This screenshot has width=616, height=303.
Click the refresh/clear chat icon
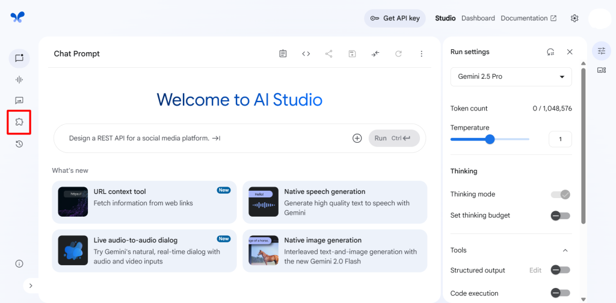[x=398, y=54]
